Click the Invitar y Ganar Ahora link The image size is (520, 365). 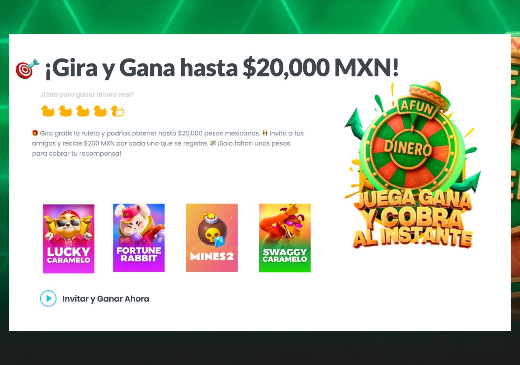[x=106, y=299]
